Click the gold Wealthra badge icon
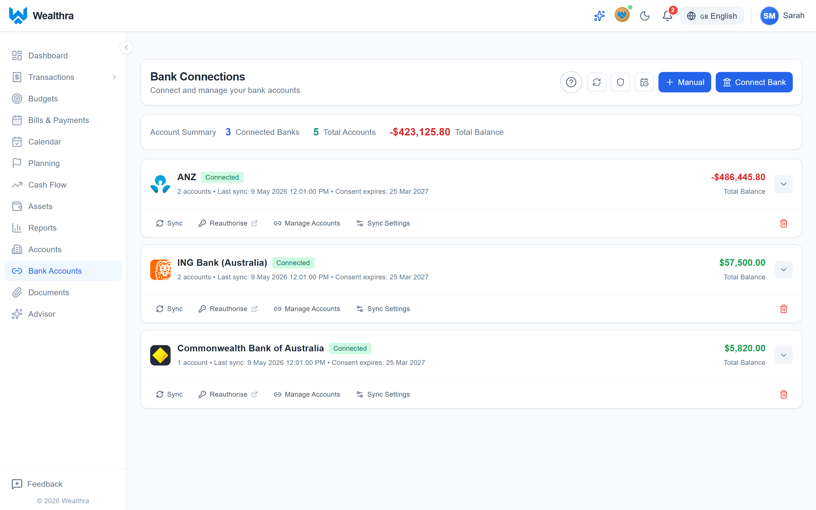The width and height of the screenshot is (816, 510). tap(622, 15)
